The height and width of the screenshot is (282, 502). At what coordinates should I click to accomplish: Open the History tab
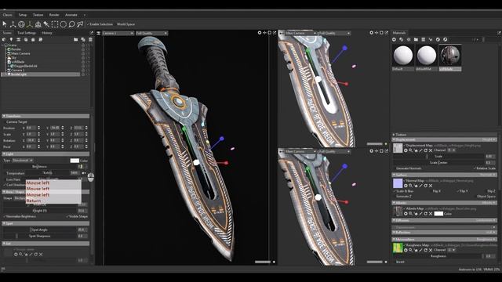click(x=47, y=33)
